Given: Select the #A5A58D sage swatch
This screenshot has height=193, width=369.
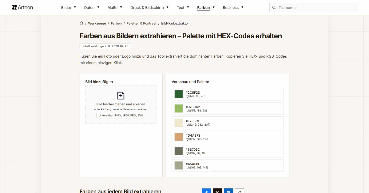Looking at the screenshot, I should click(x=179, y=165).
